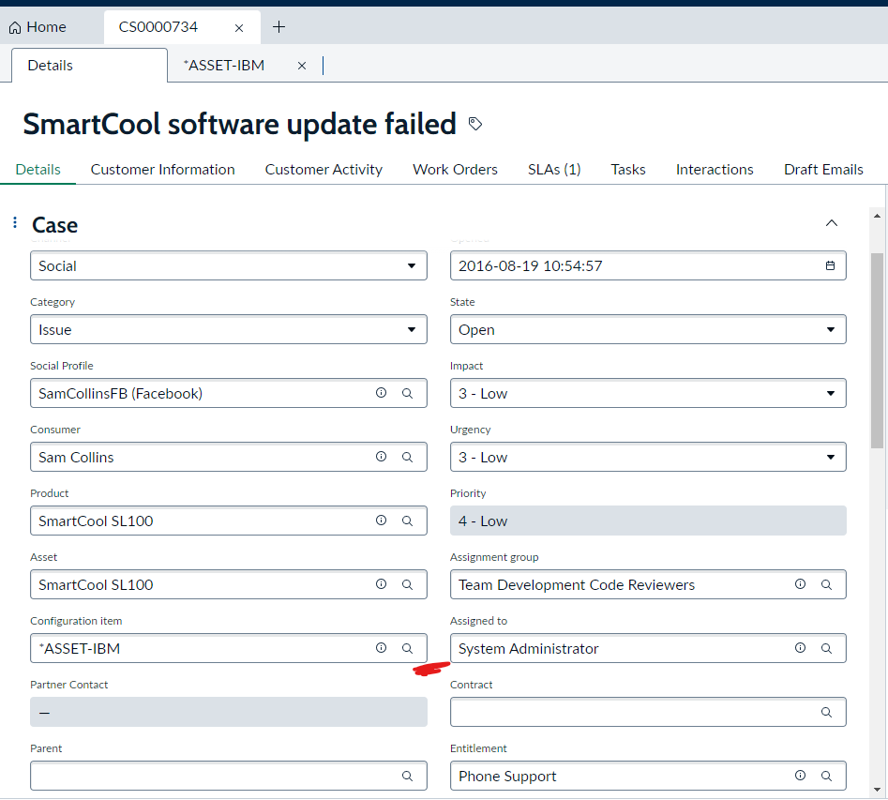
Task: View info for the Product field record
Action: coord(381,521)
